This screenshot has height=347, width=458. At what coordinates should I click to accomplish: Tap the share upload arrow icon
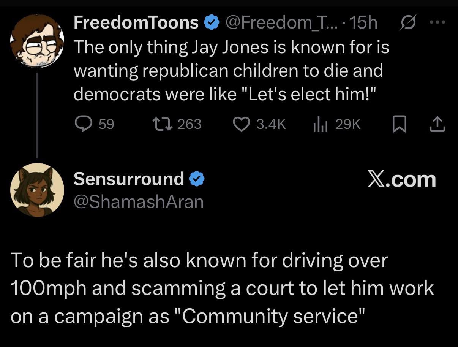(x=437, y=124)
